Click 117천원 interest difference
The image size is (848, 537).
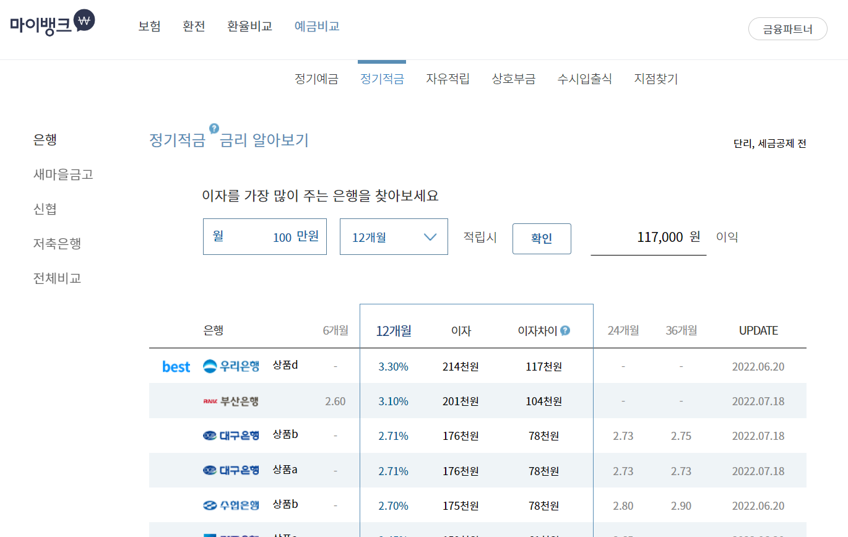pos(544,367)
